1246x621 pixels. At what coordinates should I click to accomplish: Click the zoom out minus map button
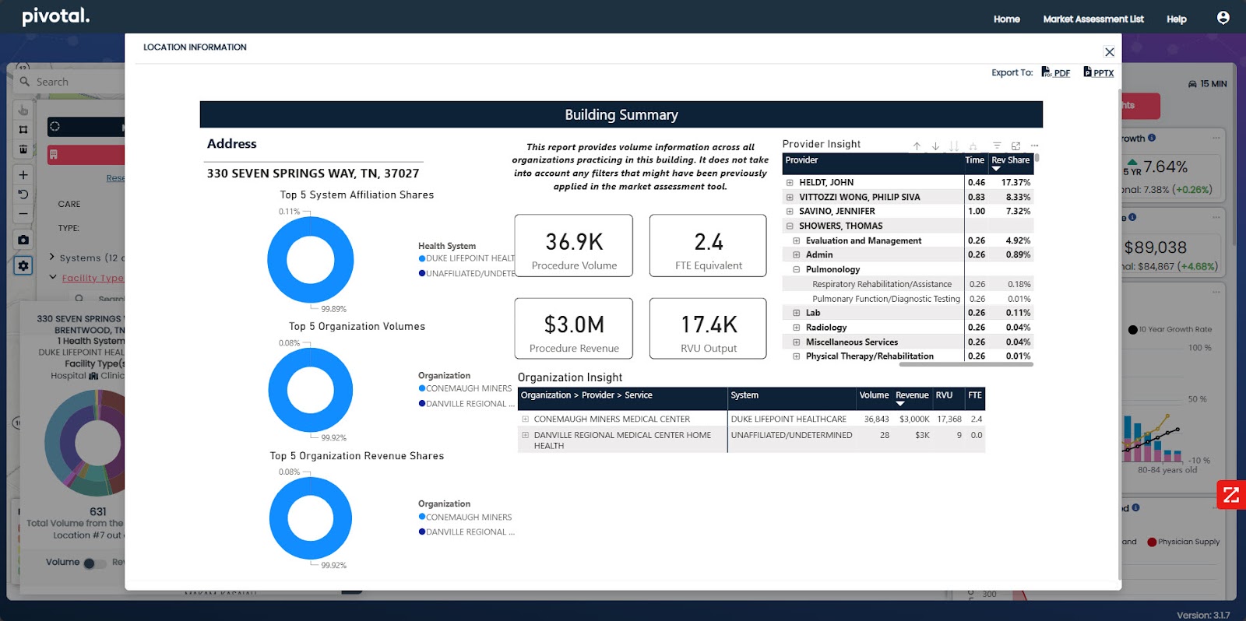pos(23,214)
